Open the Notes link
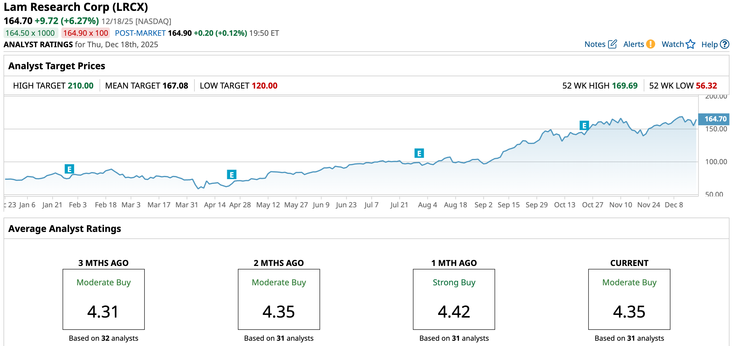733x346 pixels. (595, 44)
